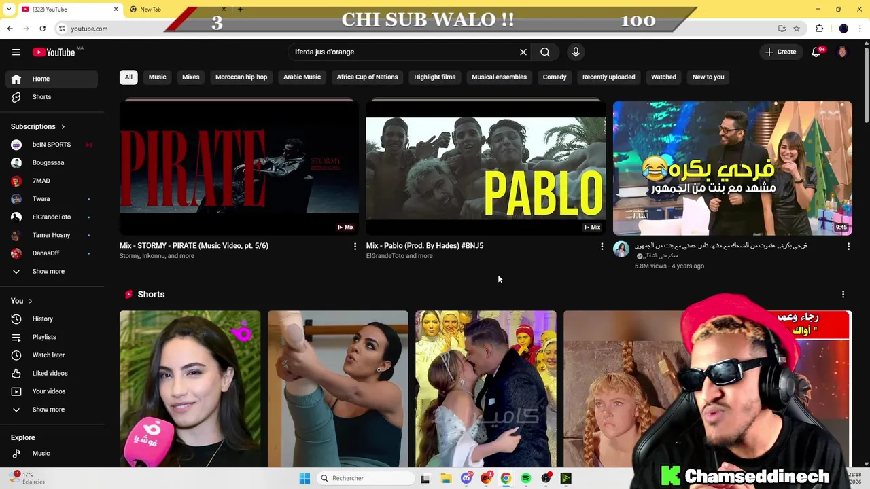Open the beIN SPORTS channel
Viewport: 870px width, 489px height.
point(52,145)
